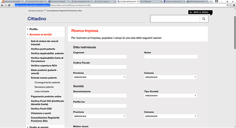Screen dimensions: 236x128
Task: Open Consultazione Regolarità Posizione Albo sidebar link
Action: point(45,119)
